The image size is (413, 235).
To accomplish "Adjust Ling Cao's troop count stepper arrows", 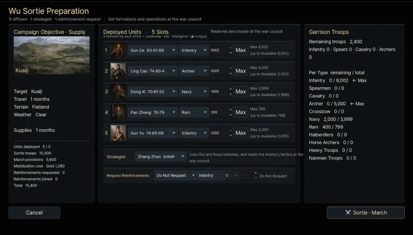I will [x=231, y=71].
